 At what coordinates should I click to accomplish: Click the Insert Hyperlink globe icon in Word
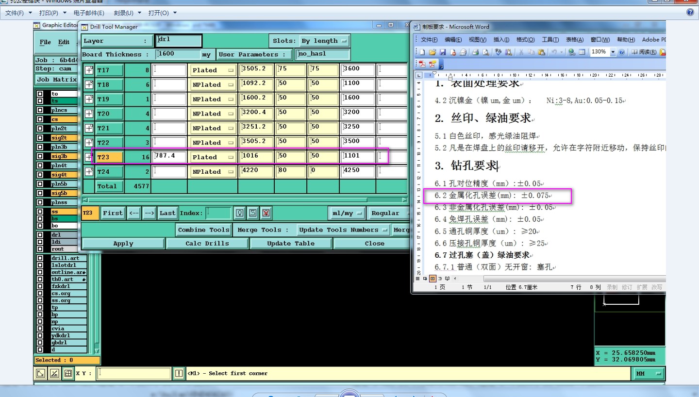pos(572,52)
